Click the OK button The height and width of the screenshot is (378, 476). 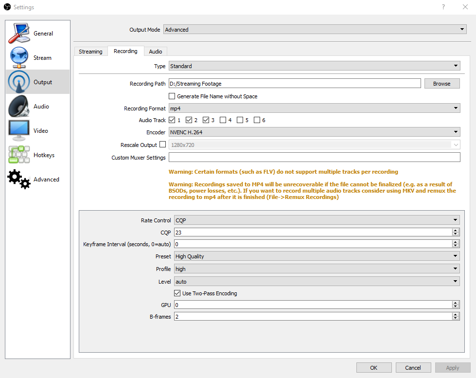click(374, 368)
